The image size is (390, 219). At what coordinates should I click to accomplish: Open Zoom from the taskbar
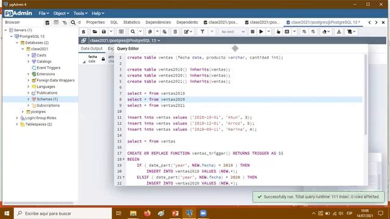pyautogui.click(x=203, y=214)
